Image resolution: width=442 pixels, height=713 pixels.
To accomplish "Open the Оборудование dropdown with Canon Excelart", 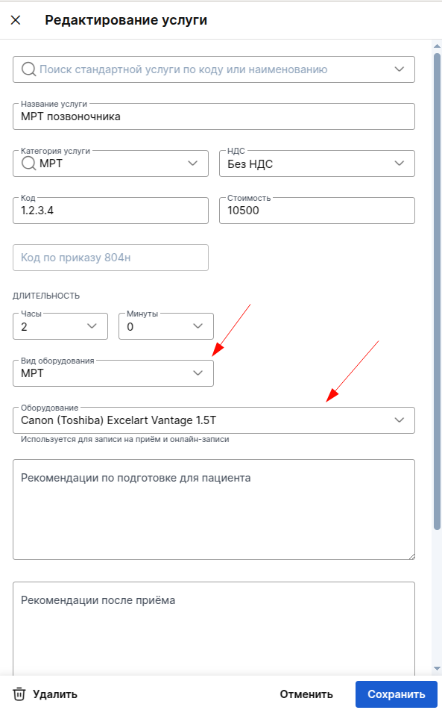I will (214, 420).
